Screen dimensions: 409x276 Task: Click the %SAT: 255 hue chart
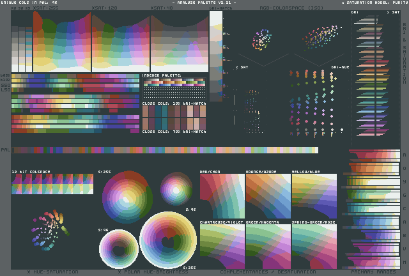pos(62,41)
